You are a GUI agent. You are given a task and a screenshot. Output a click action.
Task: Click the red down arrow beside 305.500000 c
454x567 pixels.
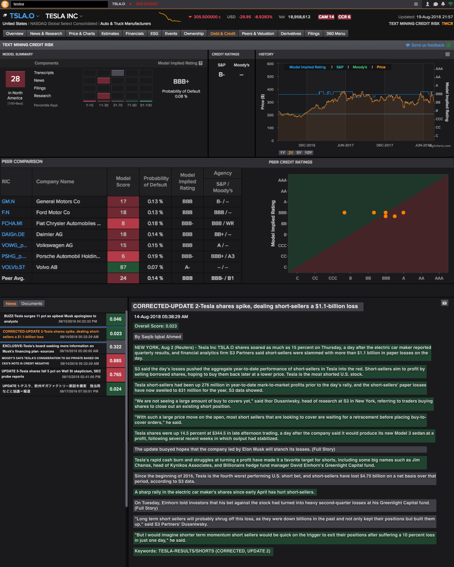190,17
